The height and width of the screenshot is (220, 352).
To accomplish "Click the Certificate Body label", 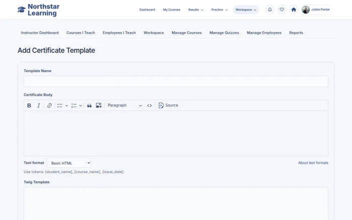I will pyautogui.click(x=38, y=95).
